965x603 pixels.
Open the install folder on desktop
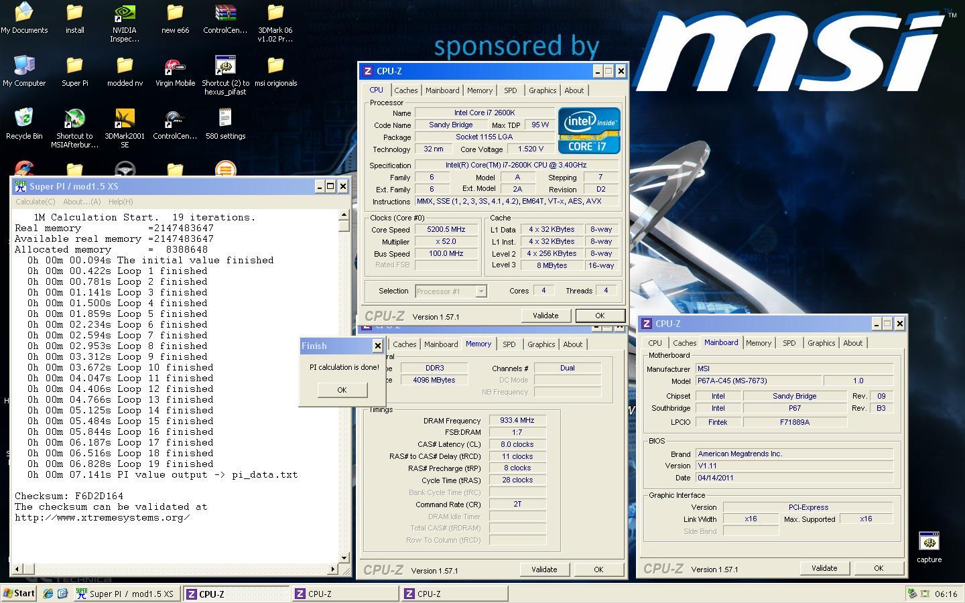pos(74,19)
